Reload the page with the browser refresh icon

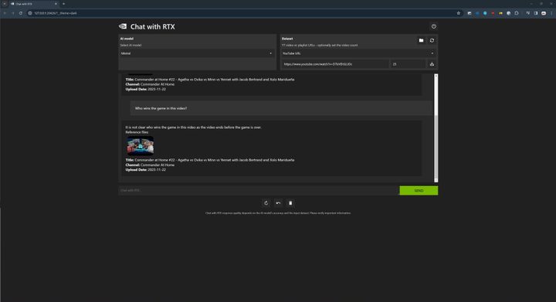pyautogui.click(x=21, y=13)
